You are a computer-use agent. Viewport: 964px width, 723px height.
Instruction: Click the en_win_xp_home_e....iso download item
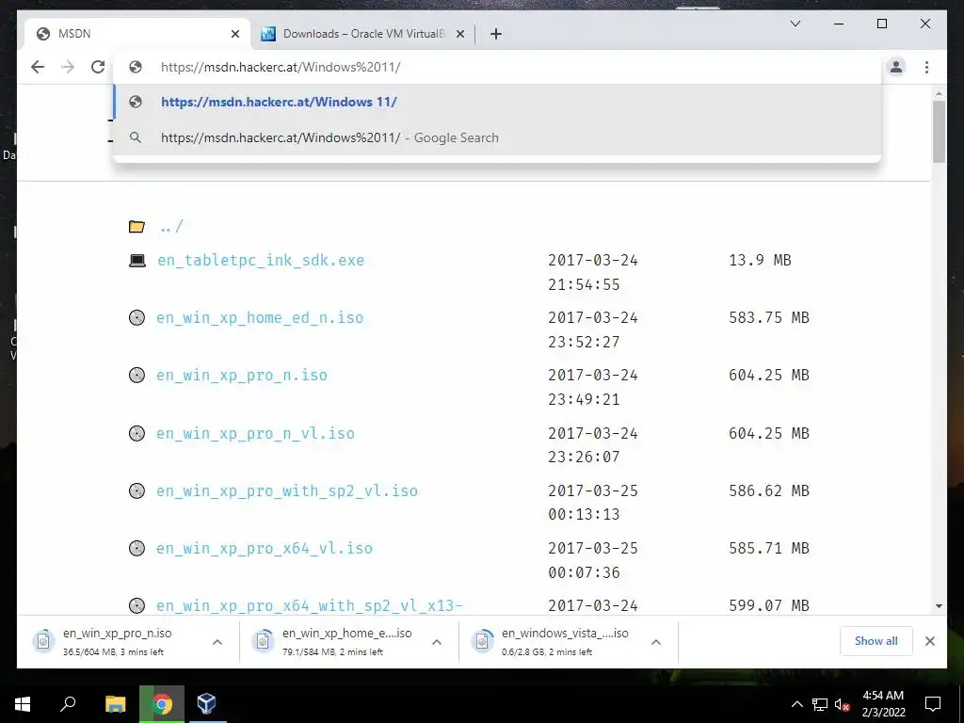point(336,641)
